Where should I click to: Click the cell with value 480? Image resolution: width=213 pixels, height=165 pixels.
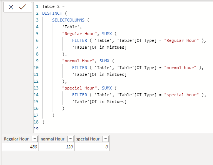pyautogui.click(x=20, y=147)
